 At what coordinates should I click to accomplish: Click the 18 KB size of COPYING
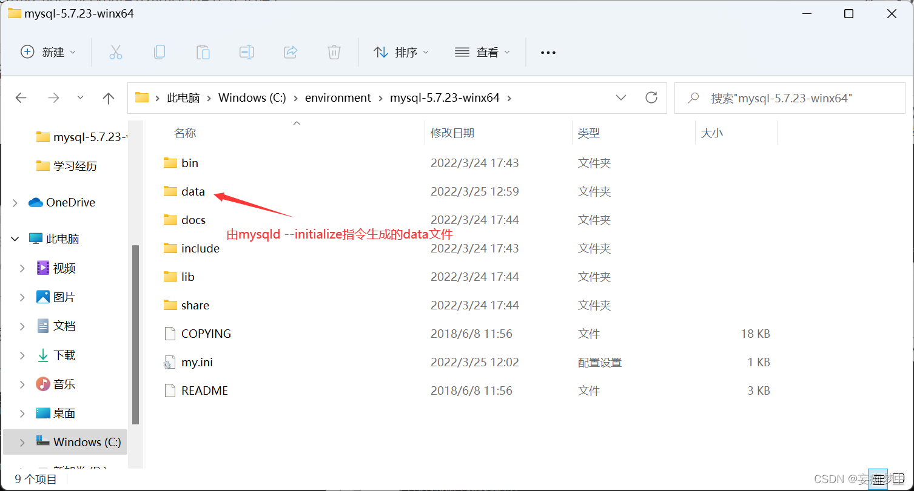(x=755, y=334)
